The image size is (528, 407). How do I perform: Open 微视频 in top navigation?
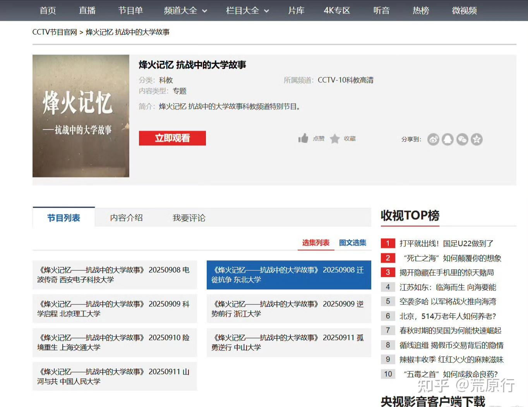point(464,10)
